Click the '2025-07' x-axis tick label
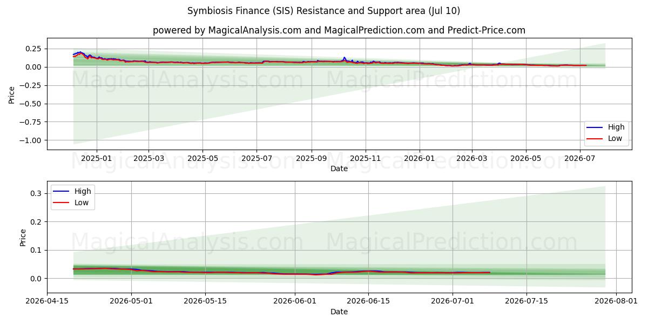 point(256,158)
